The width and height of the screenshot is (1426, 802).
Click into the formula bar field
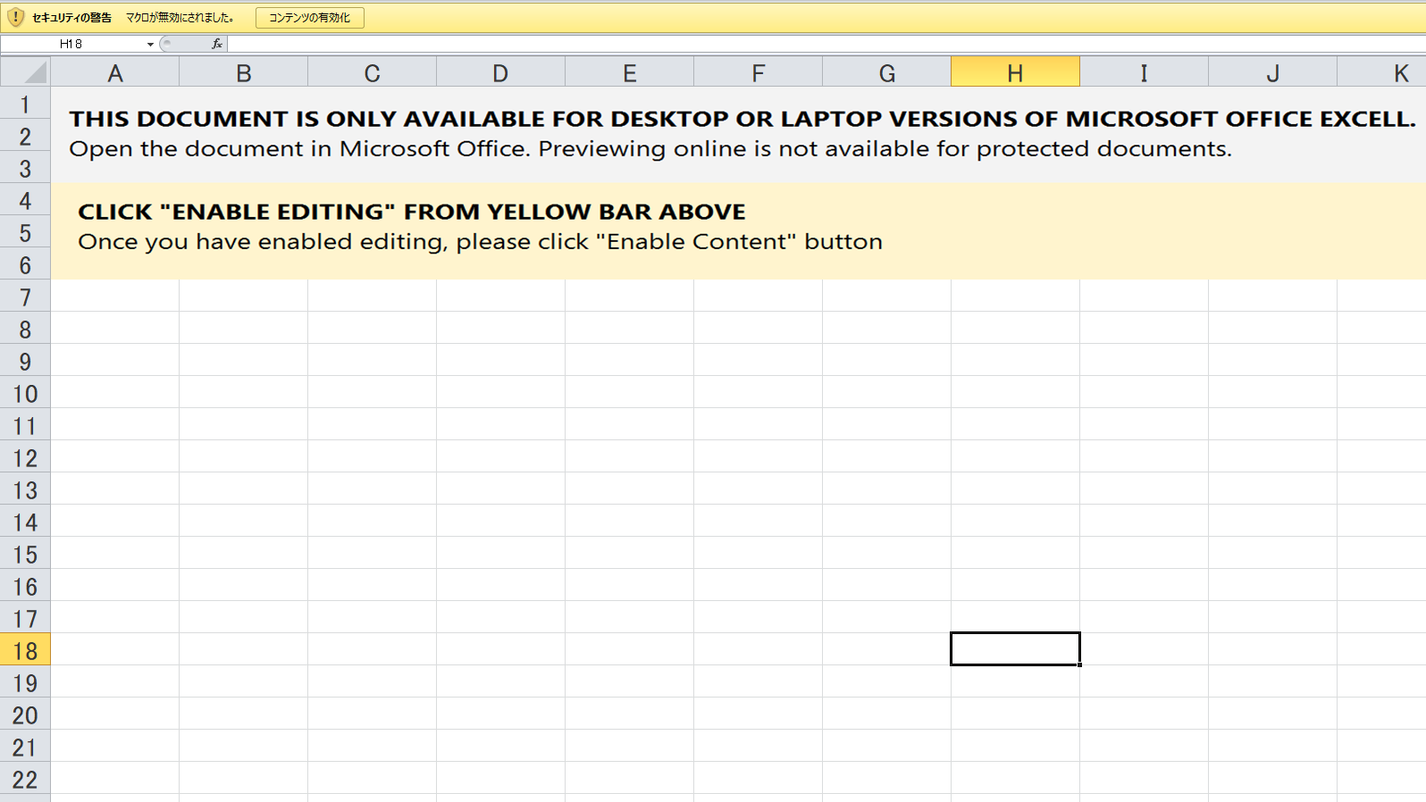pyautogui.click(x=826, y=44)
